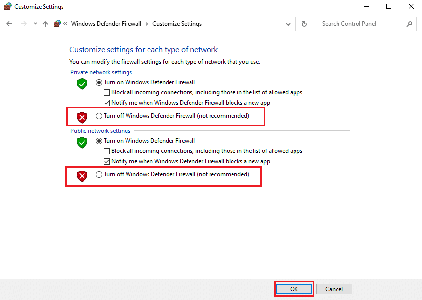Click the red shield under Public network
Image resolution: width=422 pixels, height=300 pixels.
point(82,176)
